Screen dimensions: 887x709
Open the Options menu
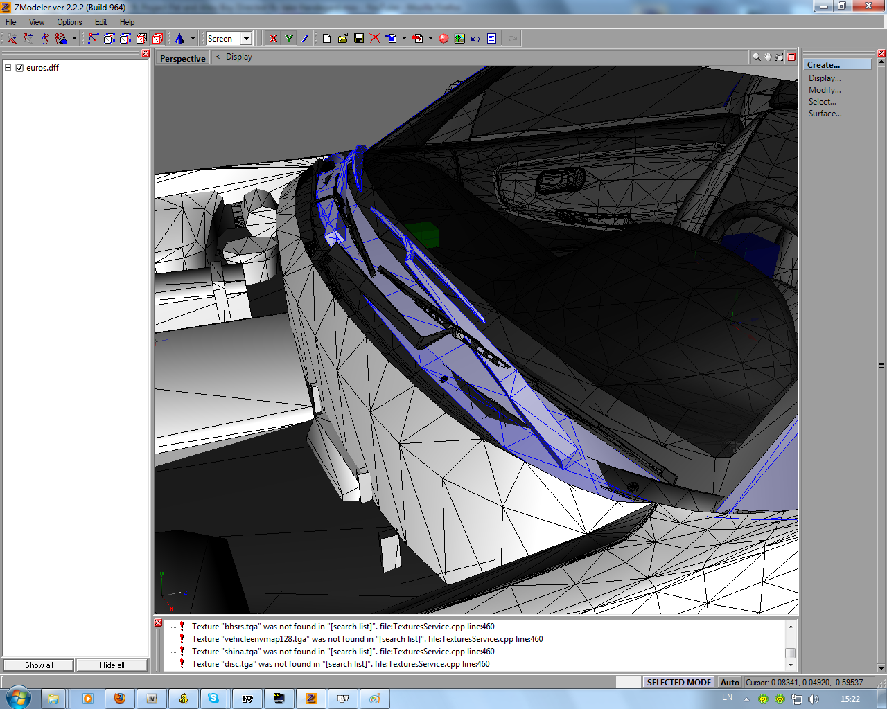[x=69, y=22]
